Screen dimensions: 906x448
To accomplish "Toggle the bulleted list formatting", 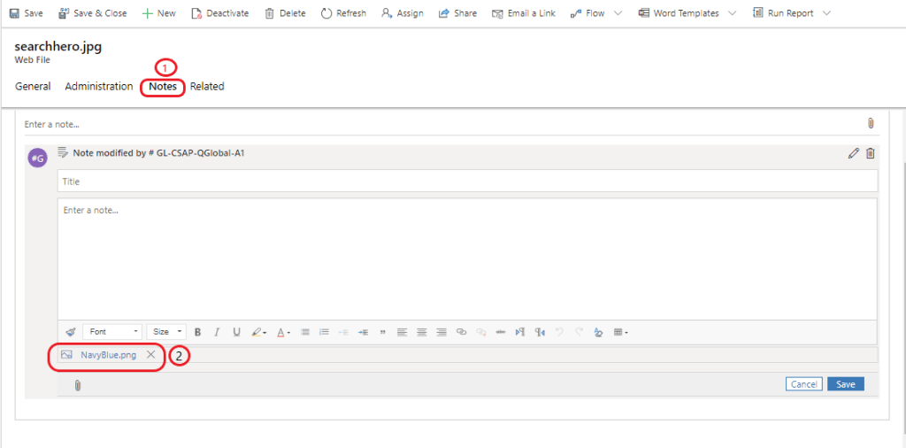I will (304, 332).
